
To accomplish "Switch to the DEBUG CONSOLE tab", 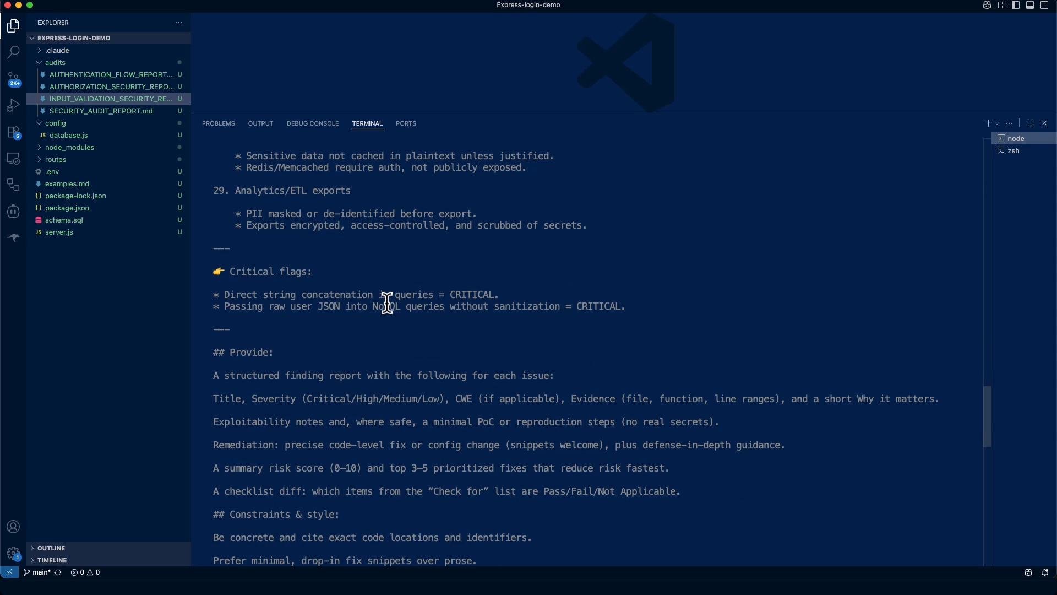I will [313, 123].
